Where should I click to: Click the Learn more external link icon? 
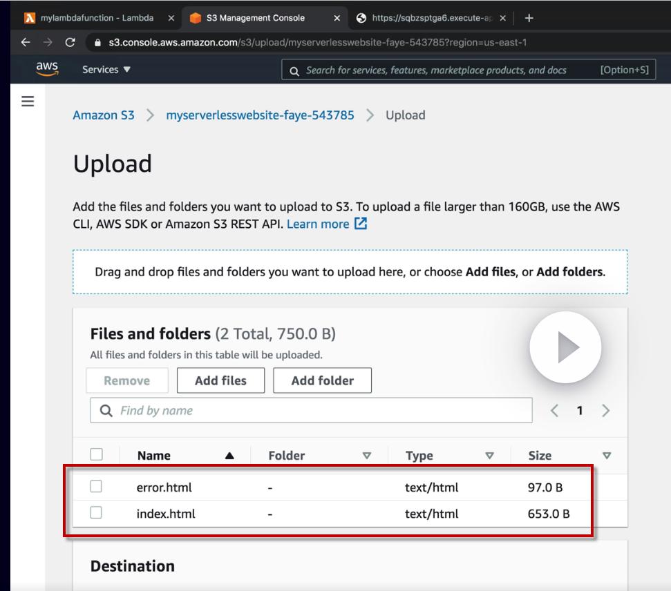pyautogui.click(x=360, y=224)
